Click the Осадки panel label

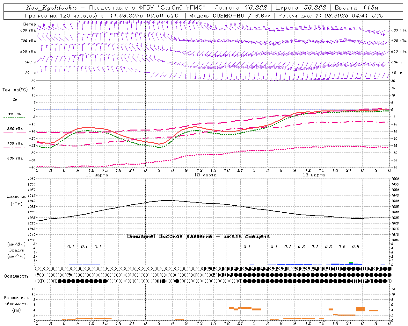17,250
